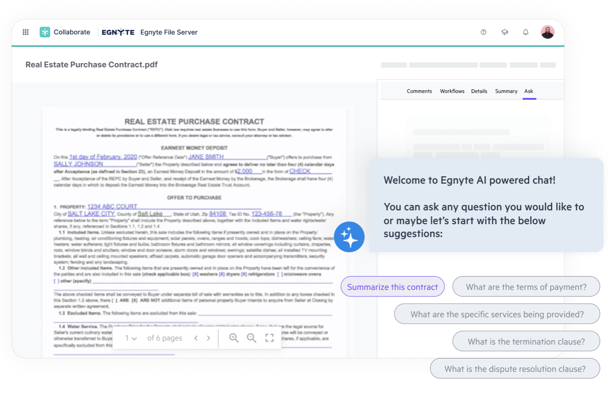Viewport: 613px width, 394px height.
Task: Open the Summary tab
Action: [506, 91]
